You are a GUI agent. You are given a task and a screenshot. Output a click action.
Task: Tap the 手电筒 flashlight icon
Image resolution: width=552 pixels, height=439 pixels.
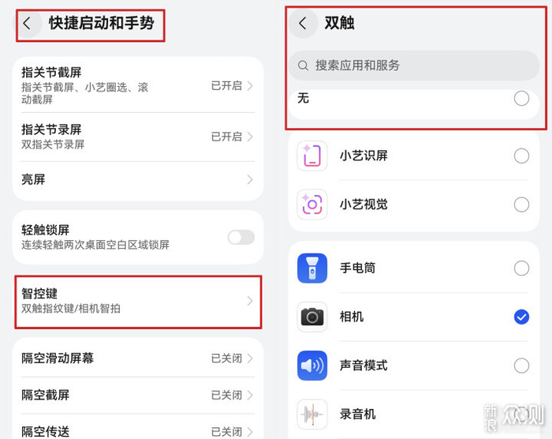pos(312,268)
